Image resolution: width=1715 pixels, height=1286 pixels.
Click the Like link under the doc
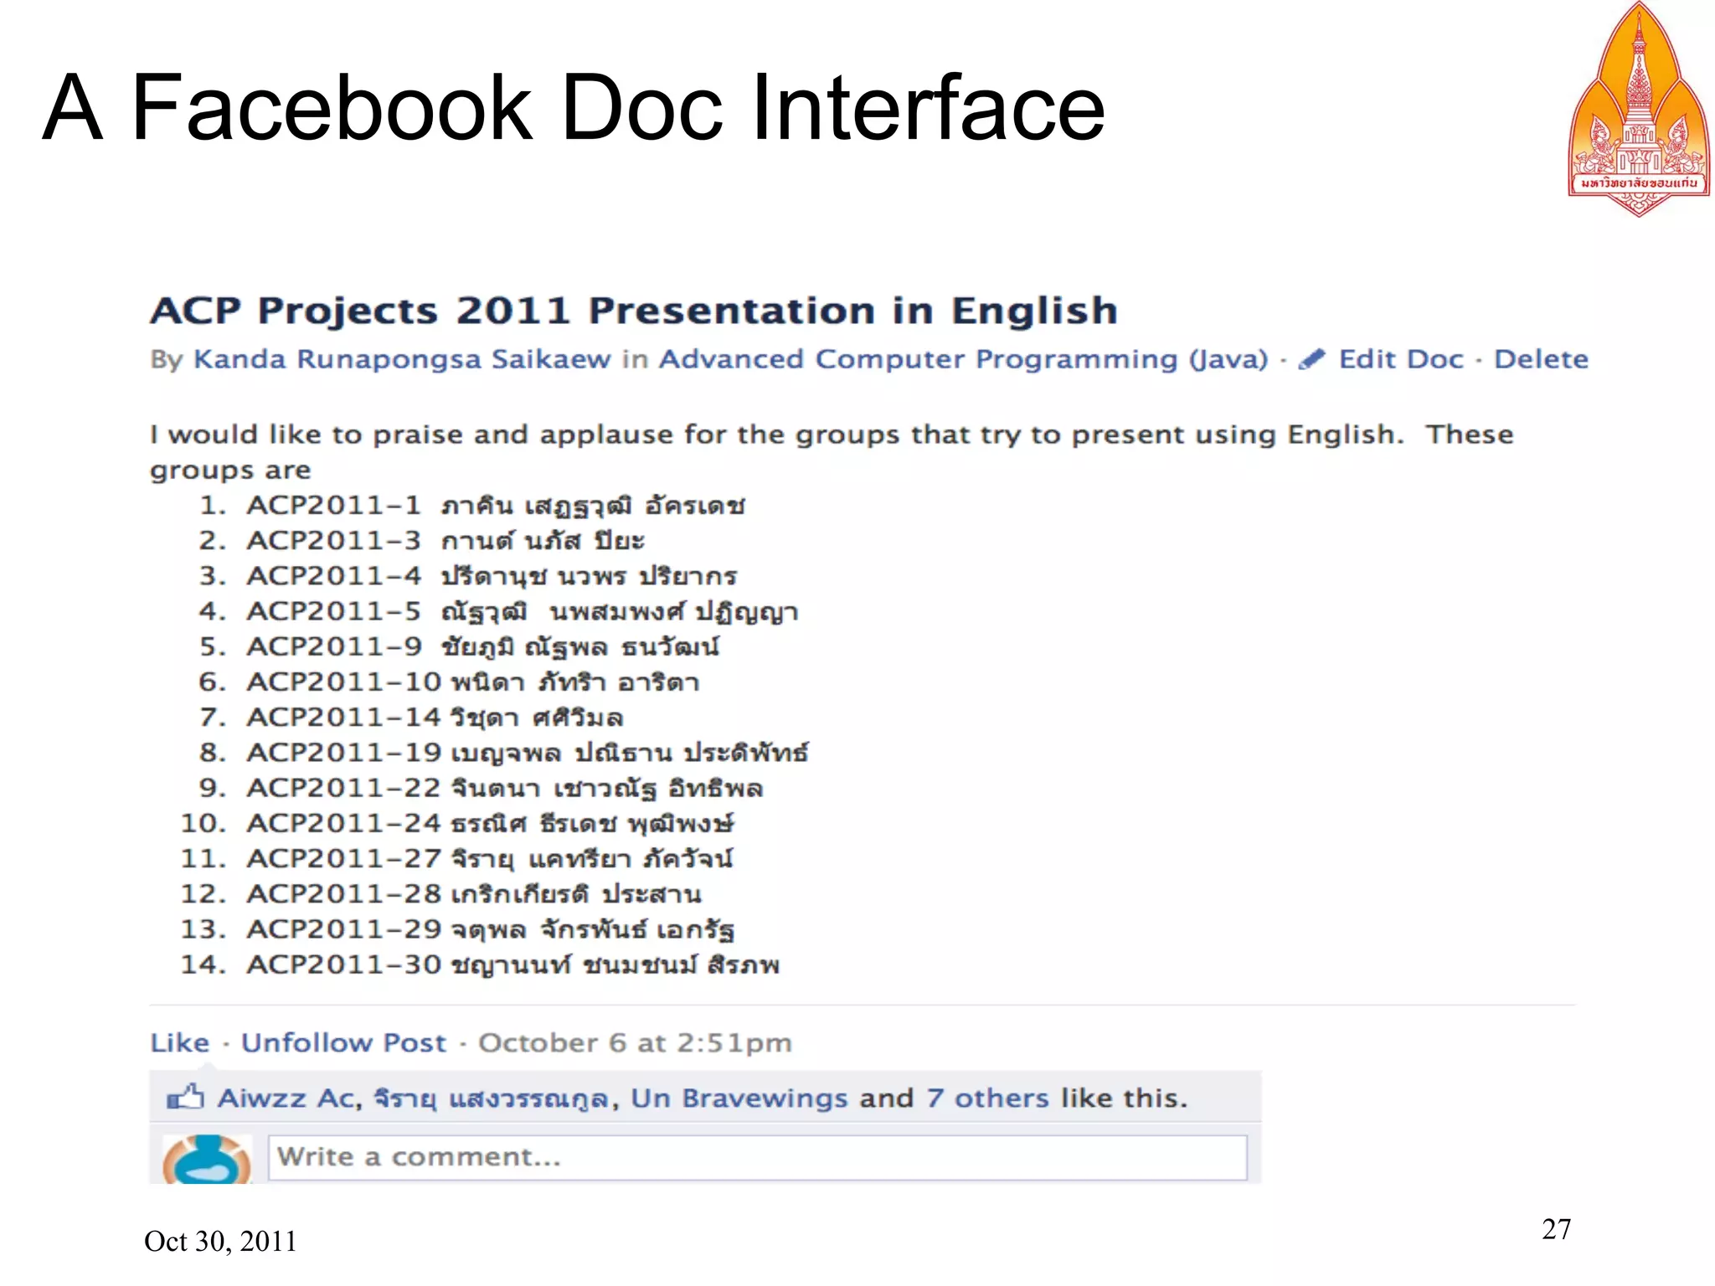click(x=180, y=1042)
